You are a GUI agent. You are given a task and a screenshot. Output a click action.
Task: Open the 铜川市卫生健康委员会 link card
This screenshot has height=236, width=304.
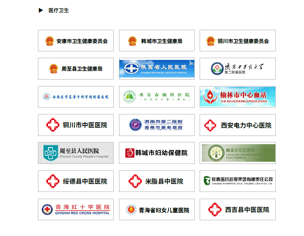[x=237, y=41]
